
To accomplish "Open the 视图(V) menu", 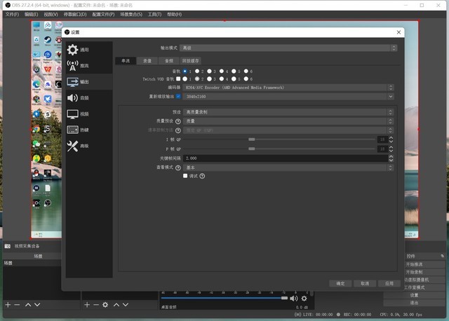I will 51,14.
